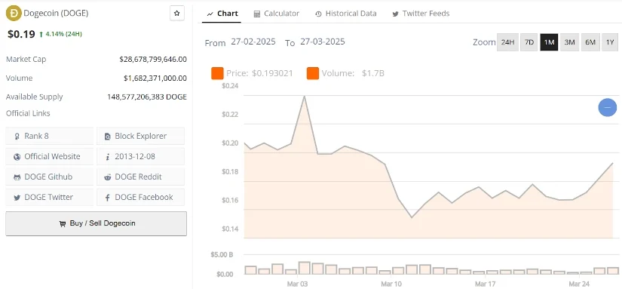Toggle the Price series legend swatch

tap(217, 73)
